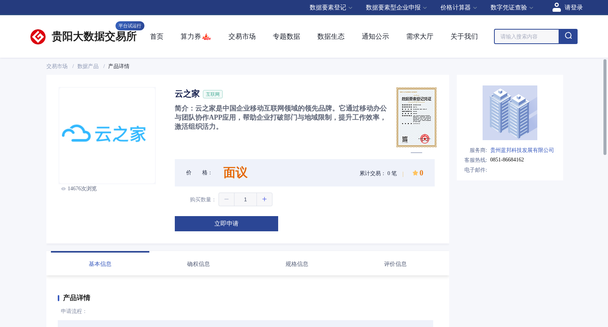Expand the 数据要素登记 dropdown
Screen dimensions: 608x327
[331, 8]
